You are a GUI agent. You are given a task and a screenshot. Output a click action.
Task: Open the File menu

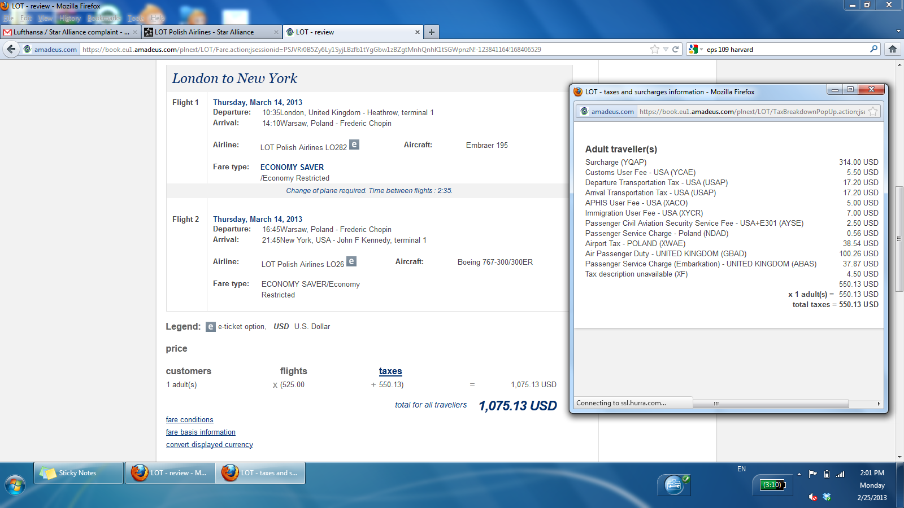[x=8, y=18]
